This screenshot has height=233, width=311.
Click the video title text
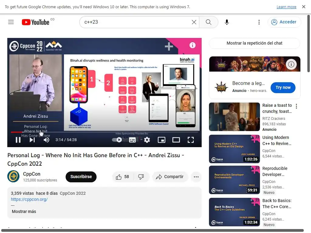pyautogui.click(x=96, y=159)
